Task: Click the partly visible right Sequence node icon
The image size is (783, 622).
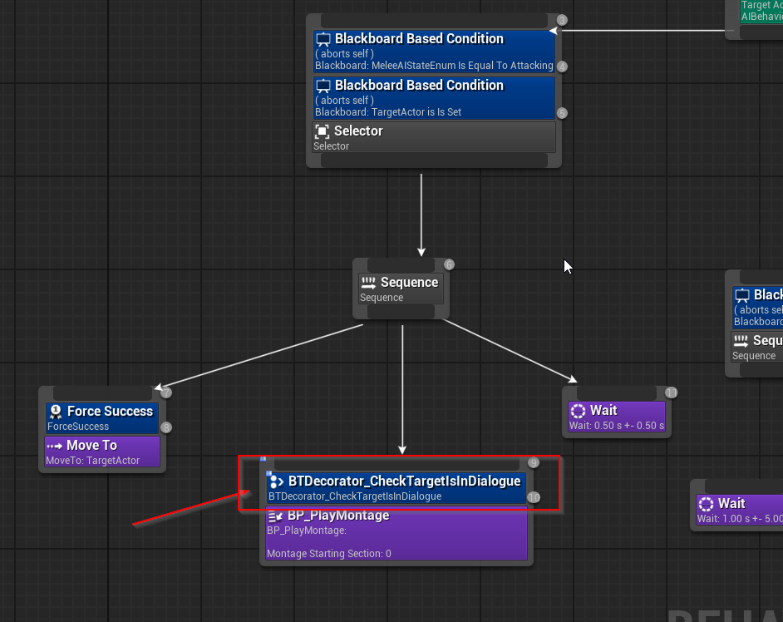Action: pos(741,341)
